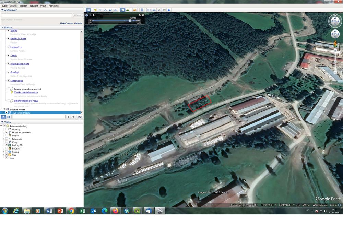Enable the Lomna podsvahova mokrad checkbox
The image size is (343, 238).
point(9,89)
